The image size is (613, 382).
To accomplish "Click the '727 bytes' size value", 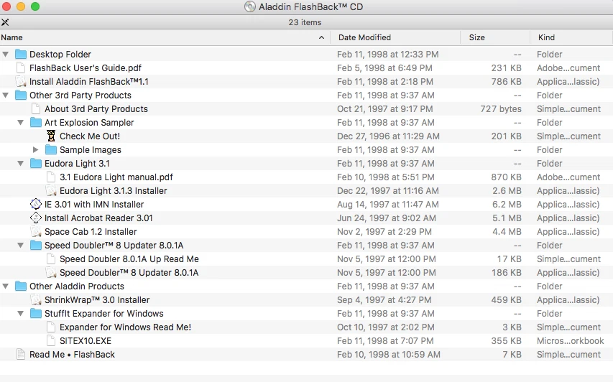I will [501, 109].
